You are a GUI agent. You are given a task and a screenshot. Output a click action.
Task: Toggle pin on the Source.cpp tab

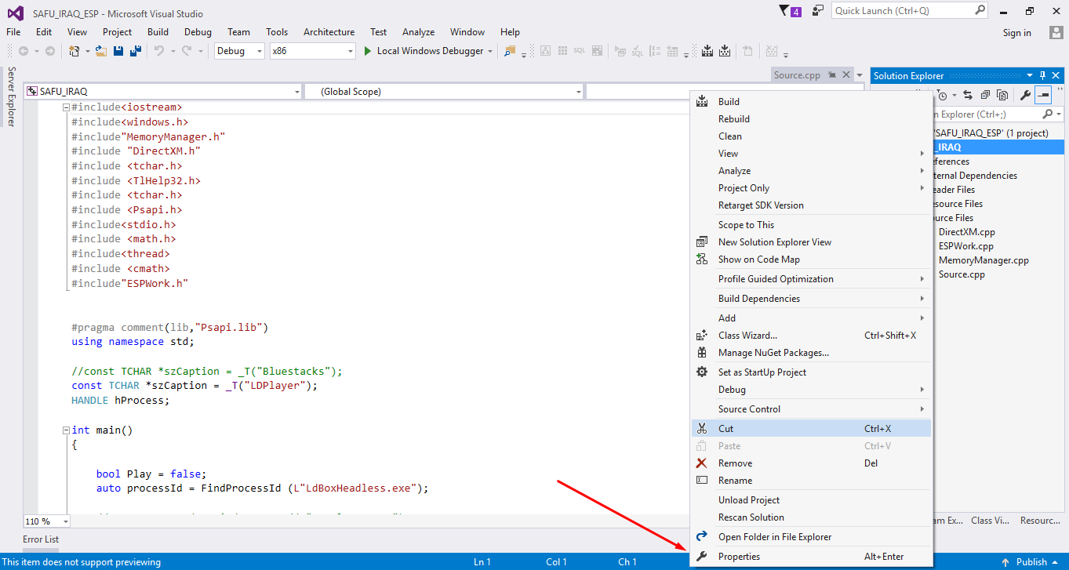click(x=832, y=75)
